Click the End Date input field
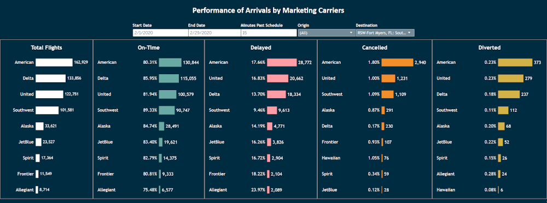 point(214,33)
